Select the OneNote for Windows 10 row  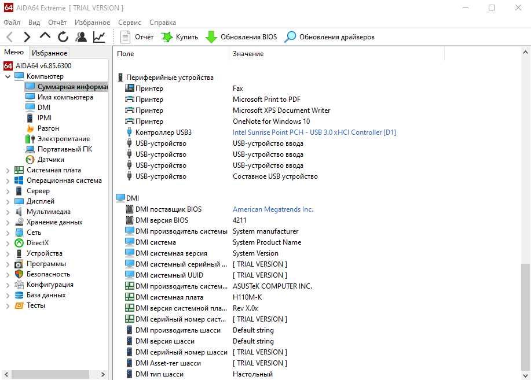click(271, 121)
